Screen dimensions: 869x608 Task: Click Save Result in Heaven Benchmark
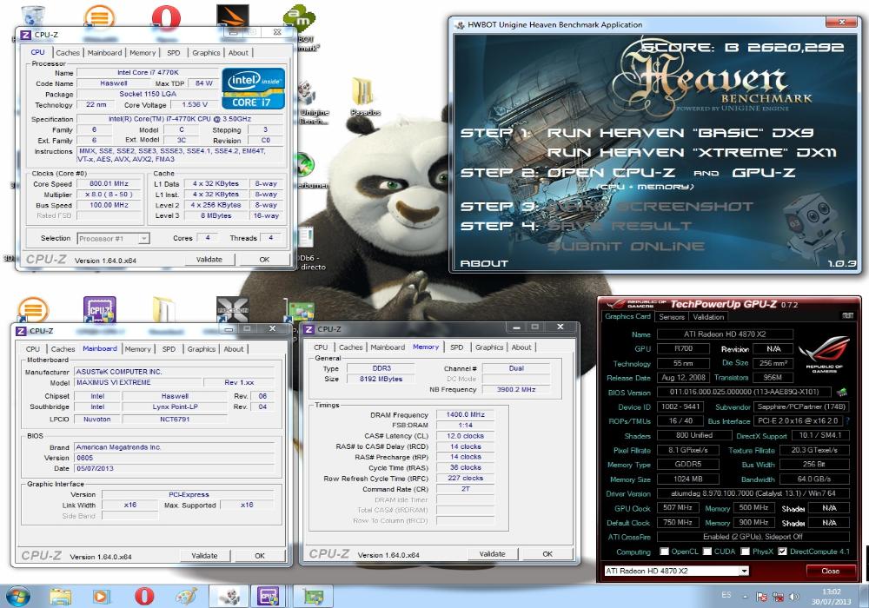(x=619, y=226)
